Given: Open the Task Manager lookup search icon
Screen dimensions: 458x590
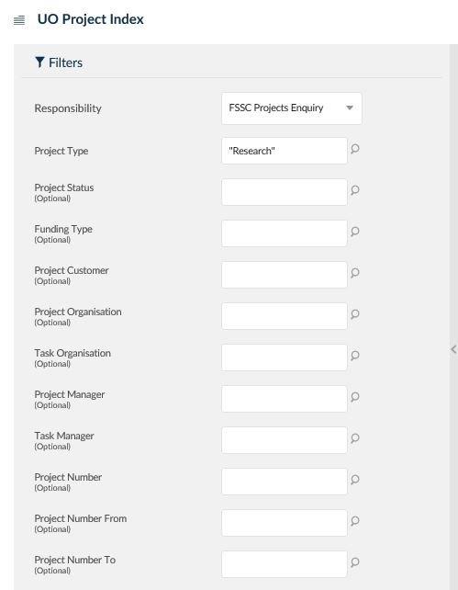Looking at the screenshot, I should click(355, 438).
